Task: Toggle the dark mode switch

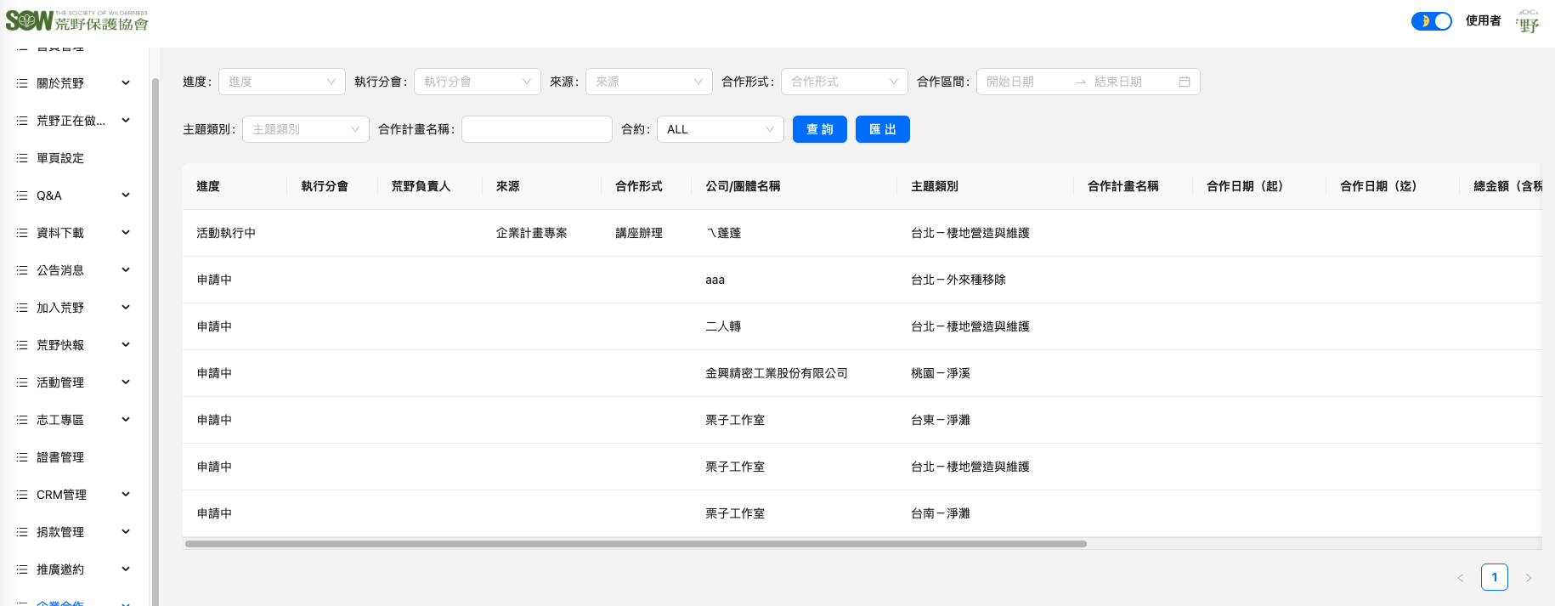Action: [1431, 21]
